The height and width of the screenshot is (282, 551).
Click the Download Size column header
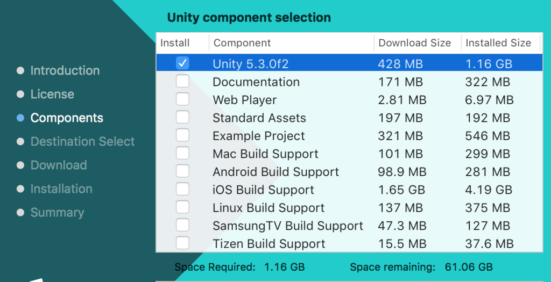414,43
